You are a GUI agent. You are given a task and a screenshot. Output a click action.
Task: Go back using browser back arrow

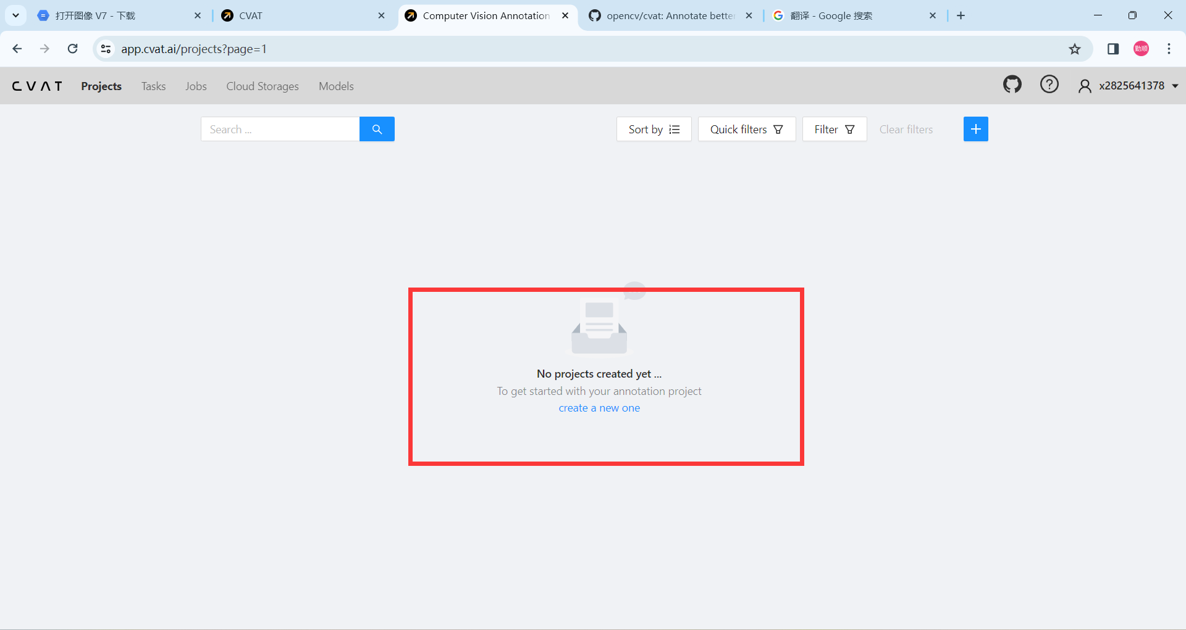point(17,49)
